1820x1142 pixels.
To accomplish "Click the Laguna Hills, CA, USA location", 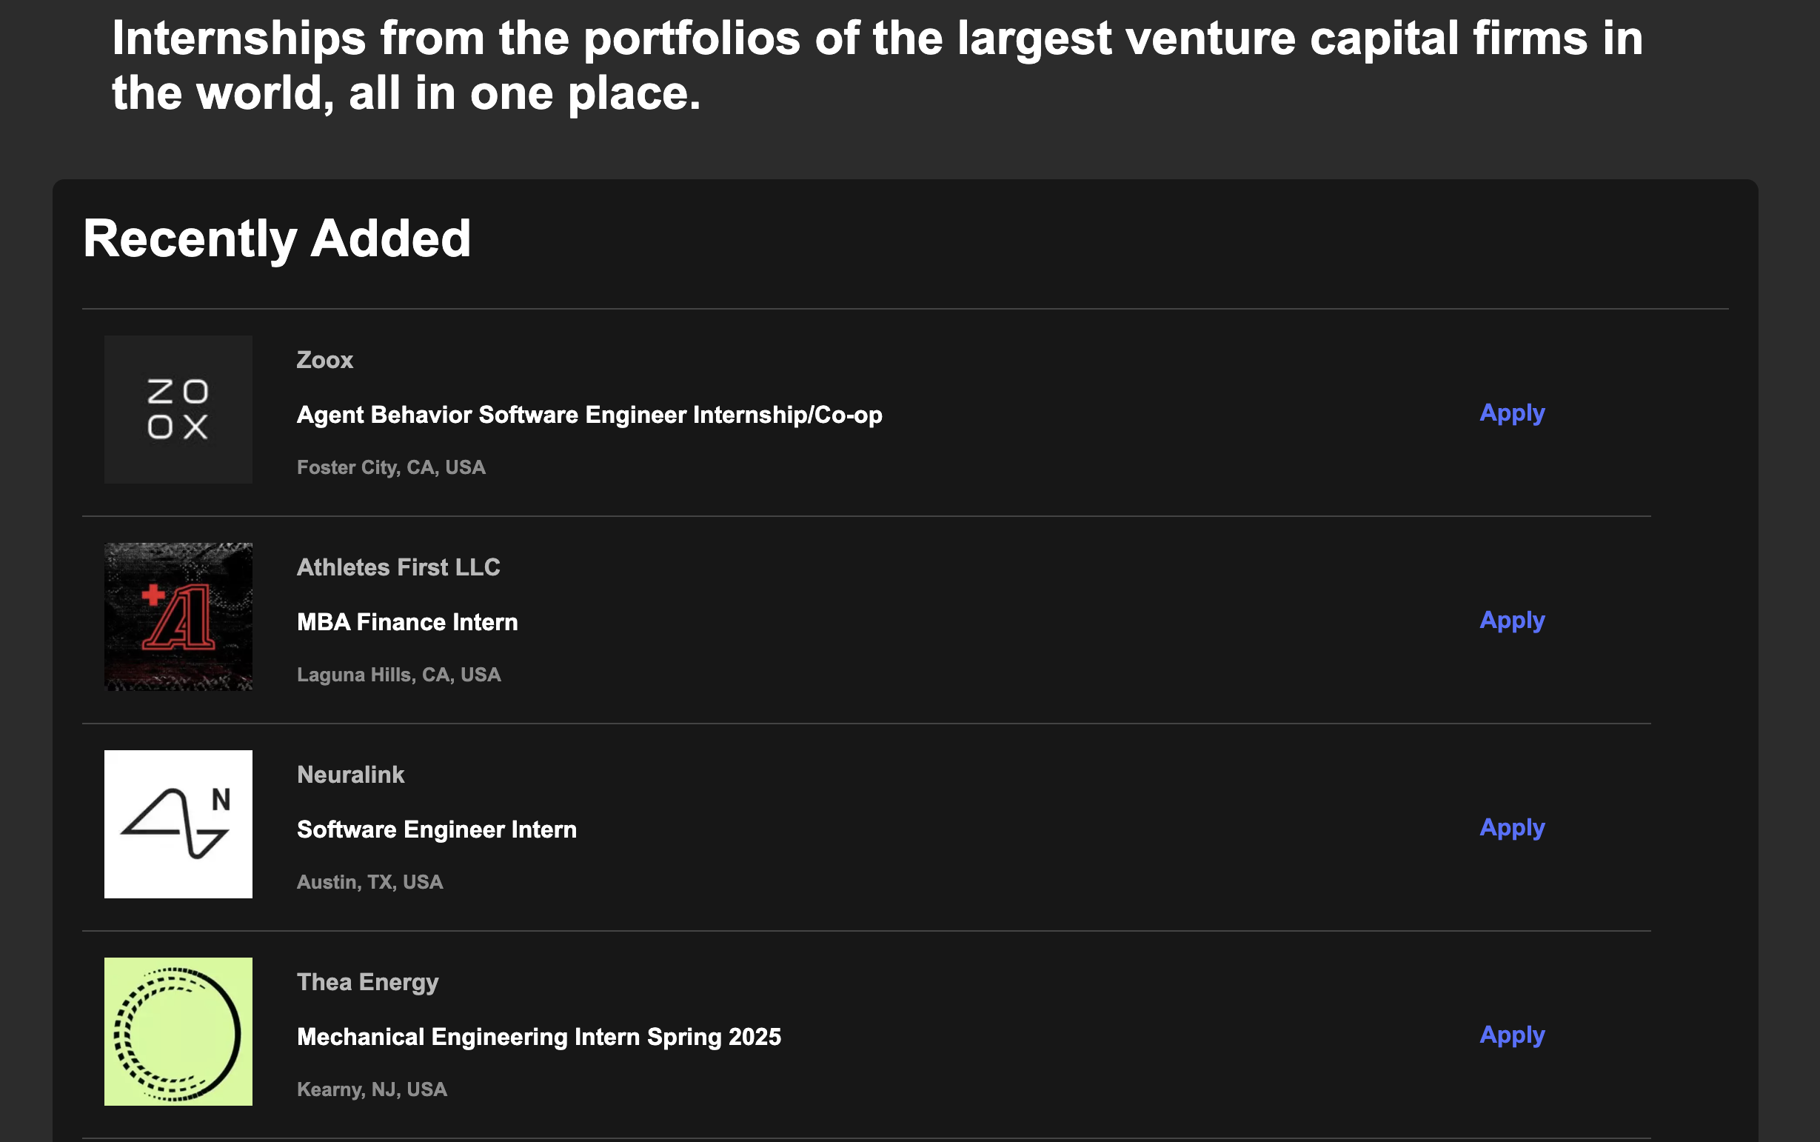I will tap(399, 675).
